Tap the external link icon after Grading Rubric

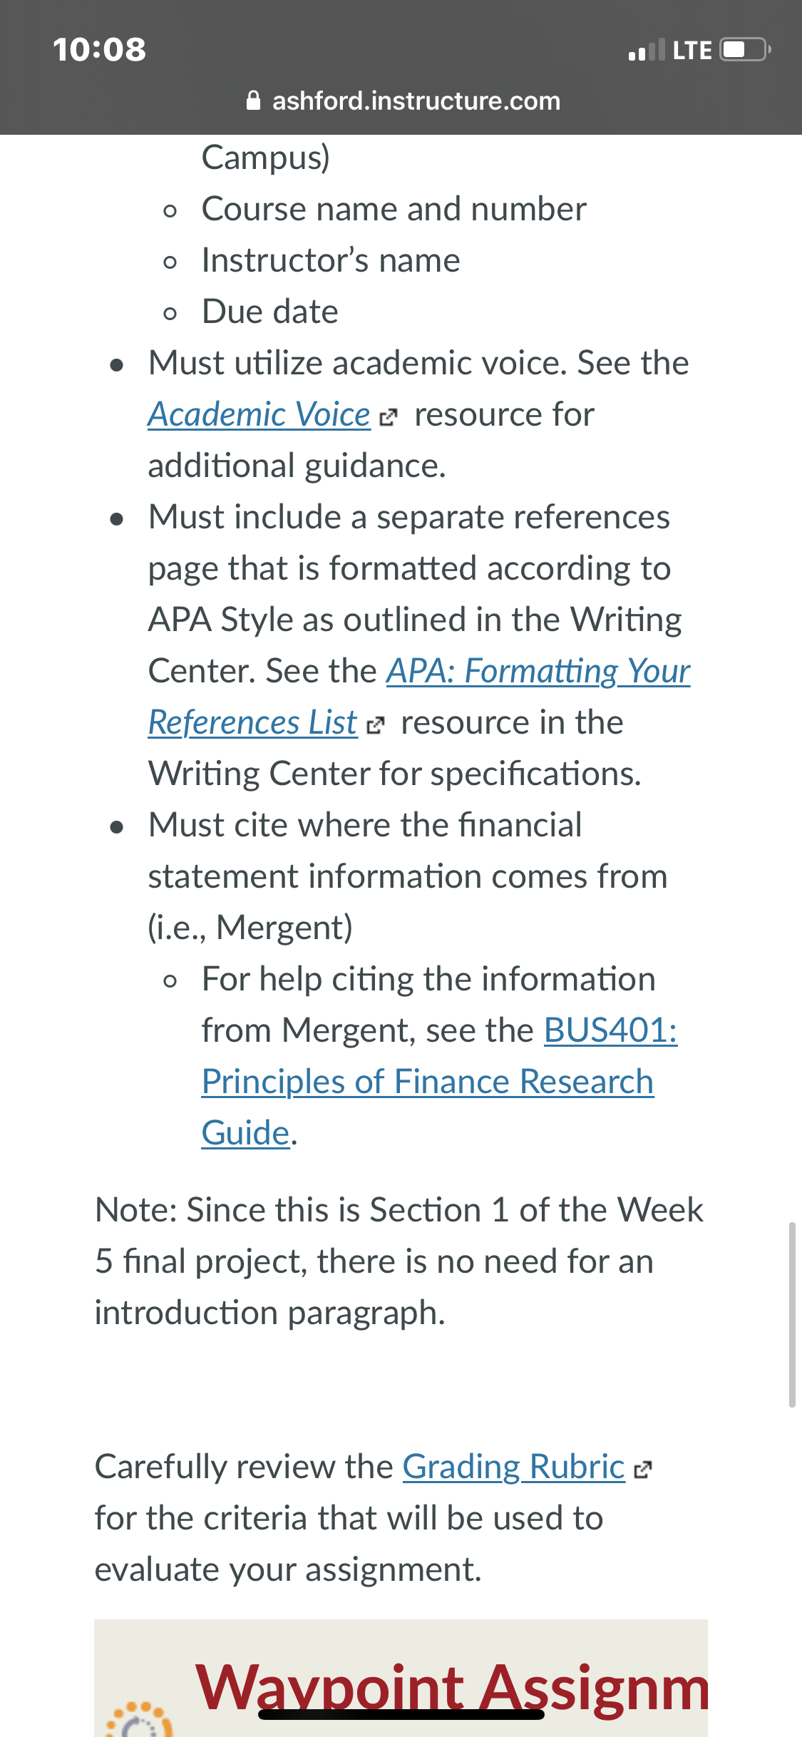[x=642, y=1470]
